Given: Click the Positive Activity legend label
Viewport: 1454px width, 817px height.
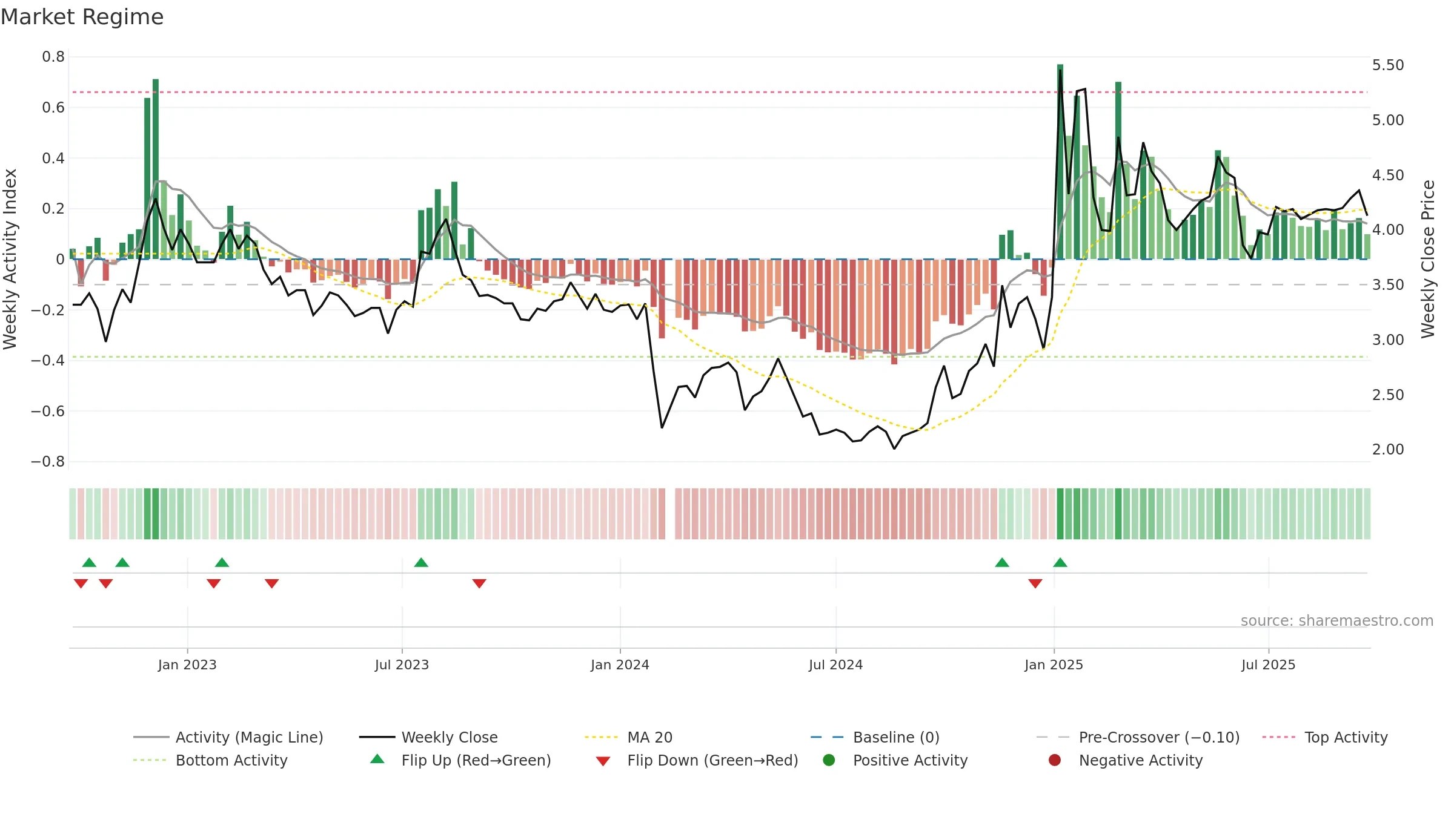Looking at the screenshot, I should coord(910,760).
